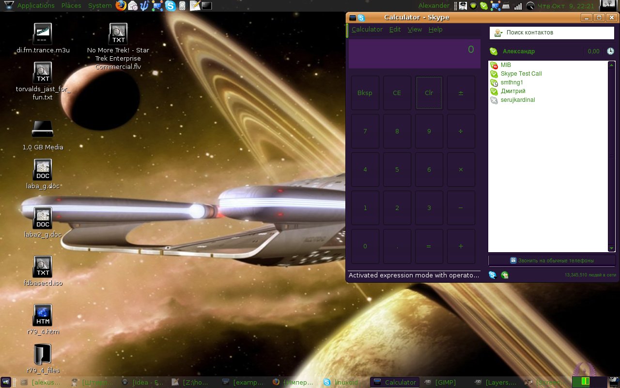Viewport: 620px width, 388px height.
Task: Open the clock history icon beside balance
Action: click(610, 51)
